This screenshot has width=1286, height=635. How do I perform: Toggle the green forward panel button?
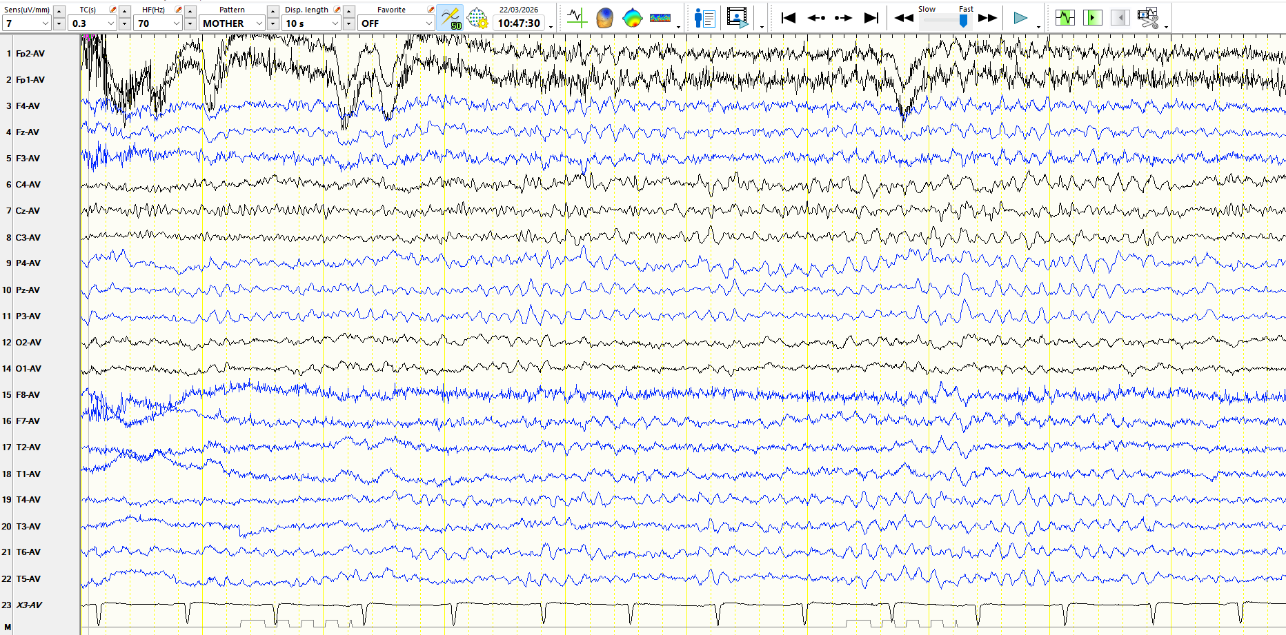1093,18
